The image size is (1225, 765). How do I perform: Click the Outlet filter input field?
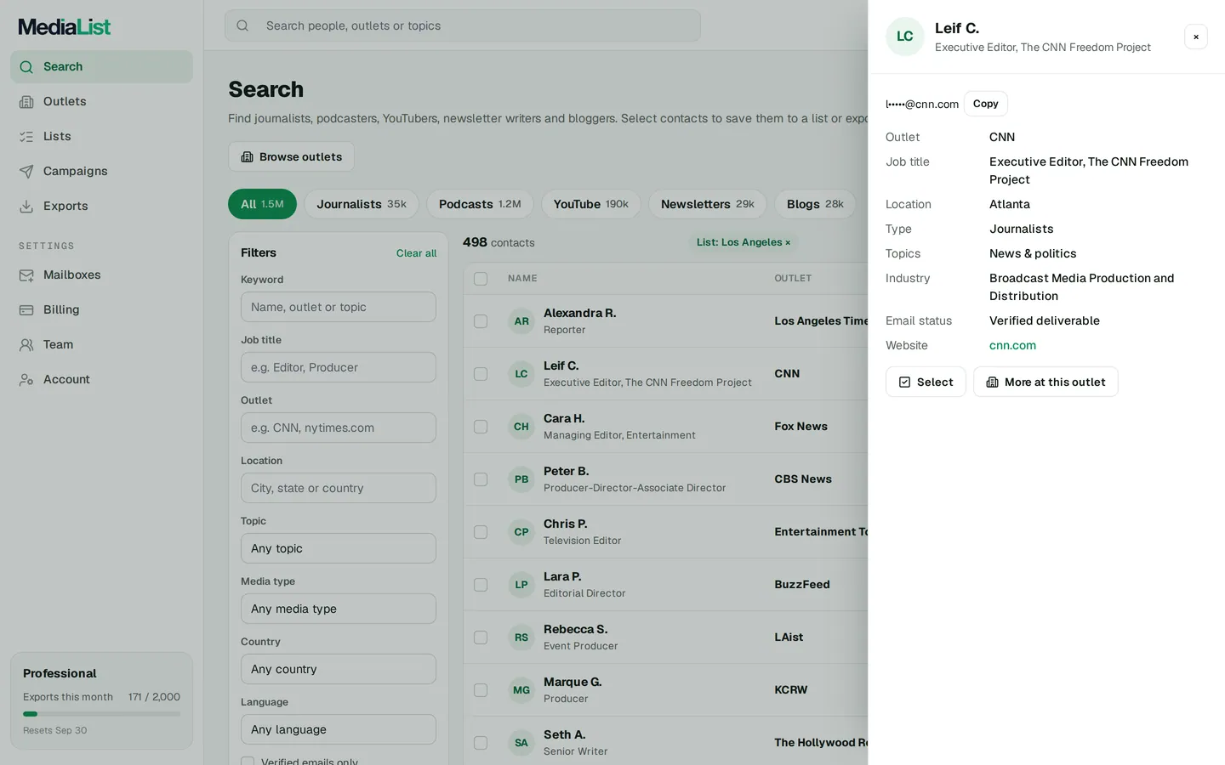pyautogui.click(x=339, y=428)
